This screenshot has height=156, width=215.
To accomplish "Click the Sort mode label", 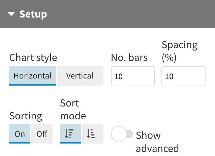I will click(73, 109).
